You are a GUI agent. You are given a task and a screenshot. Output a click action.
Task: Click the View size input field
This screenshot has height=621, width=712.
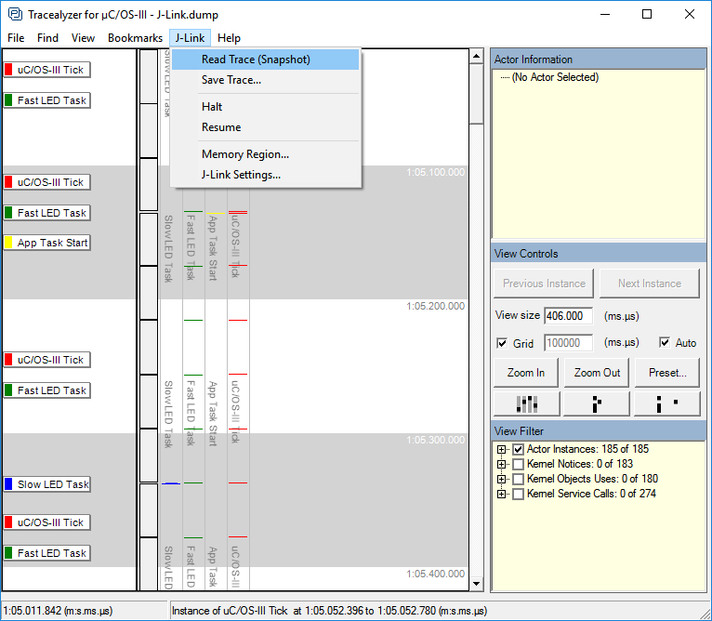[569, 316]
